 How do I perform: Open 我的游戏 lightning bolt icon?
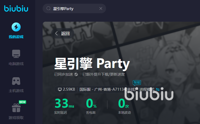16,27
